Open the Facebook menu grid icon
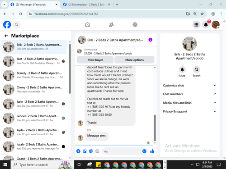Screen dimensions: 226x169 click(x=196, y=25)
